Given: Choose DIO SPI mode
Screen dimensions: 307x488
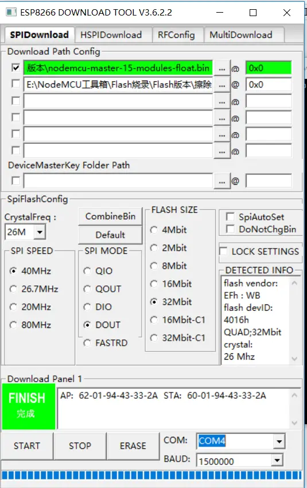Looking at the screenshot, I should pyautogui.click(x=87, y=307).
